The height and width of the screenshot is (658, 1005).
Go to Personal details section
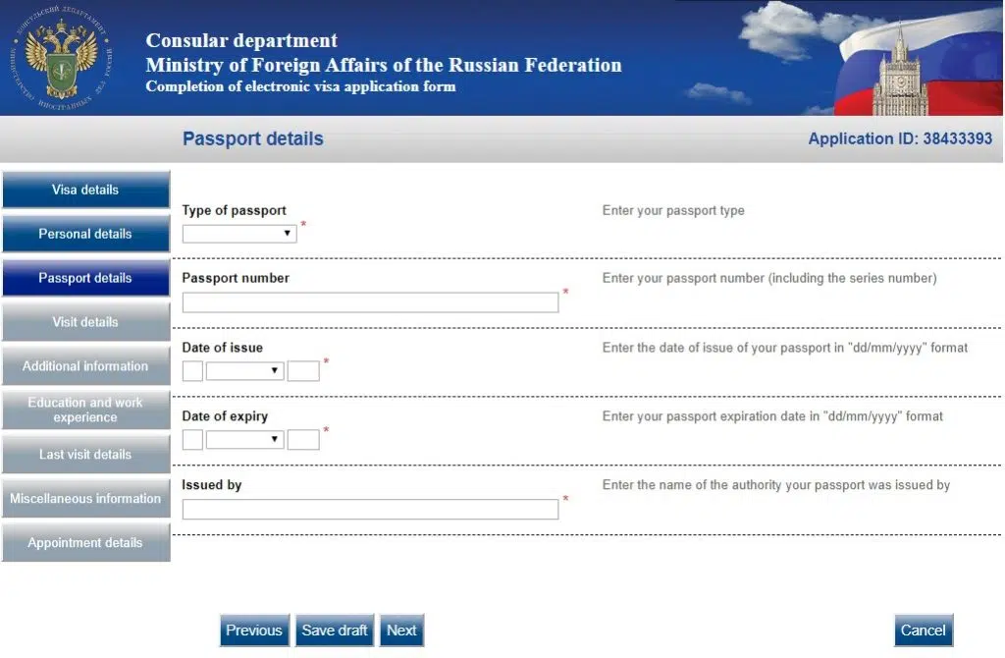pos(86,234)
